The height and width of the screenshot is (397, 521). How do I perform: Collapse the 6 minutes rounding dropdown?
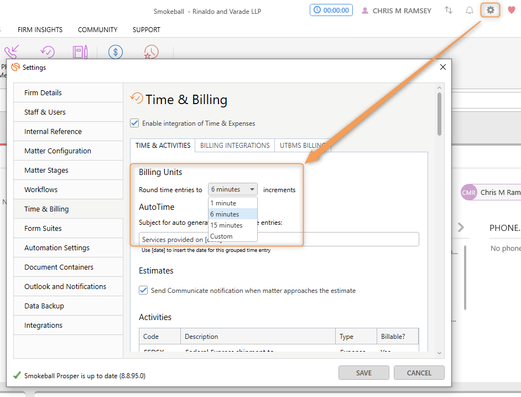pos(233,189)
